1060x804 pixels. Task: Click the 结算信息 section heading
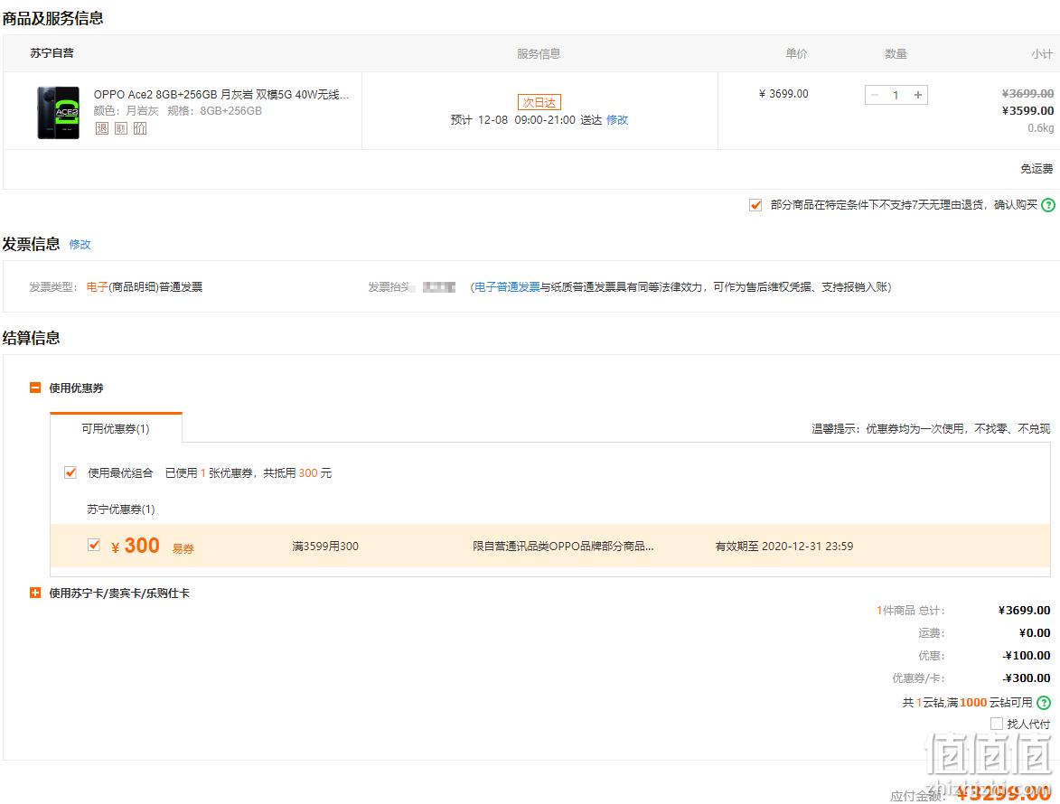(x=31, y=338)
